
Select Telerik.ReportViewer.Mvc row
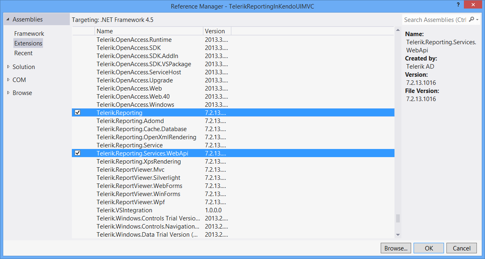point(233,169)
